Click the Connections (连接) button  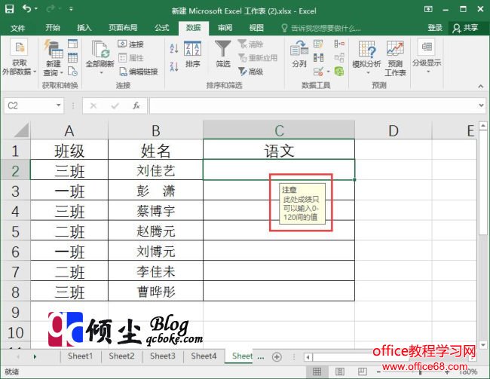point(131,44)
